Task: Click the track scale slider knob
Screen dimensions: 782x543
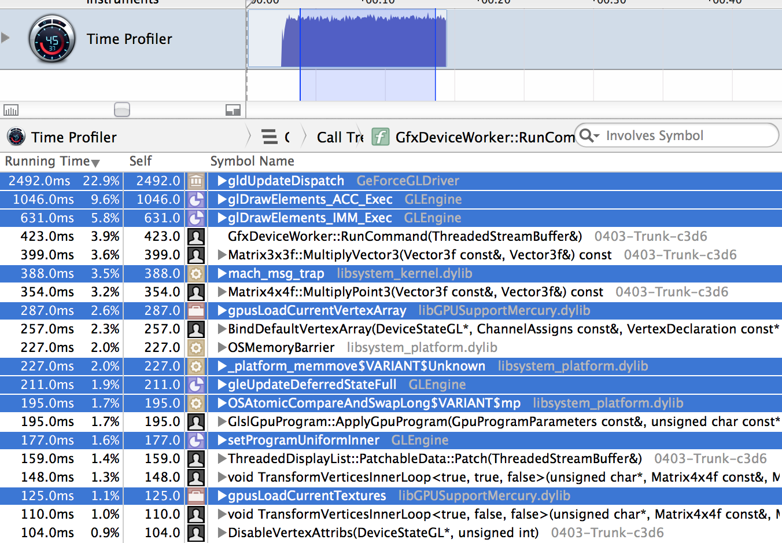Action: 122,109
